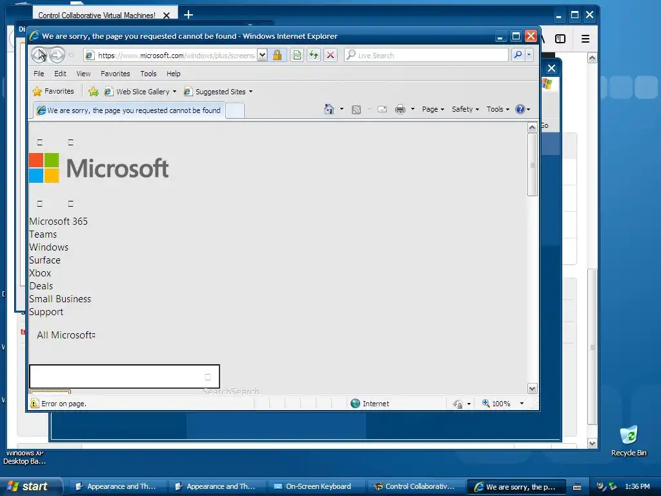The width and height of the screenshot is (661, 496).
Task: Click the Surface link
Action: click(45, 260)
